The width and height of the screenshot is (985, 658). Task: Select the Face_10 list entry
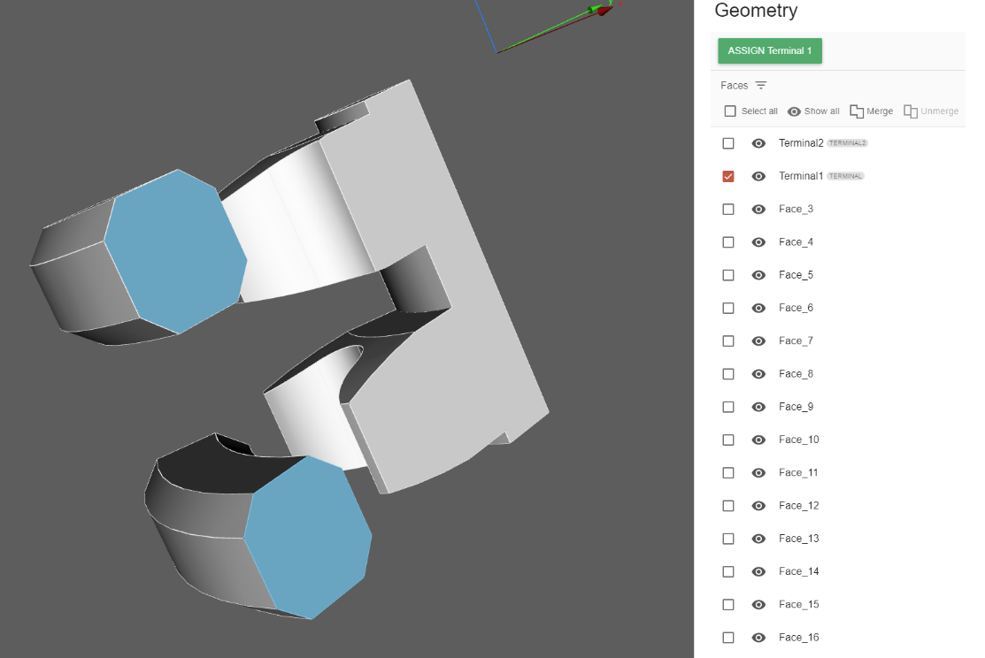click(798, 440)
